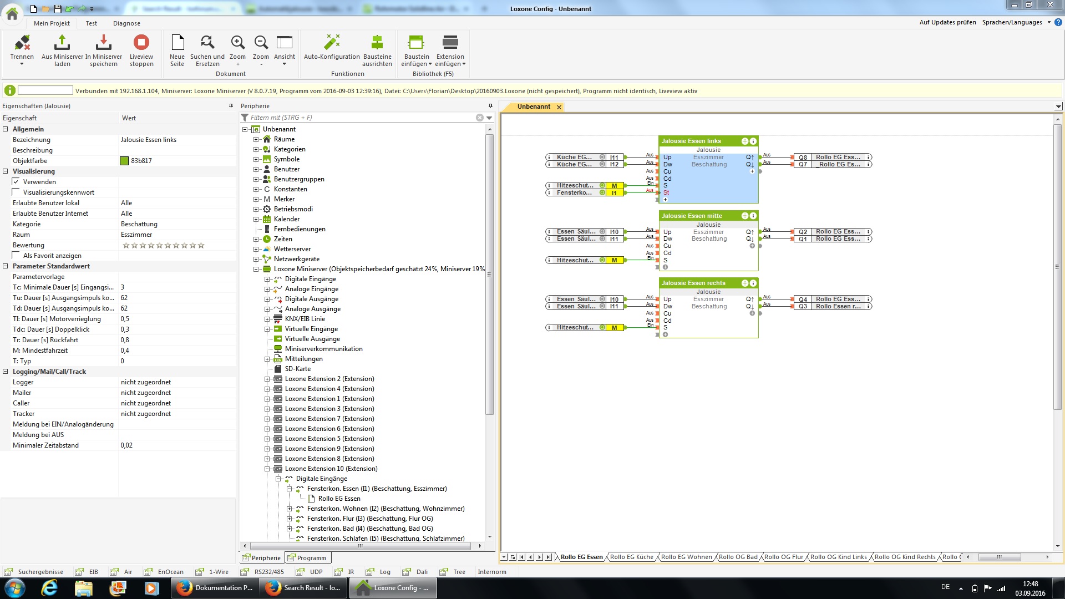Click the Trennen disconnect icon
Screen dimensions: 1065x599
click(x=22, y=43)
